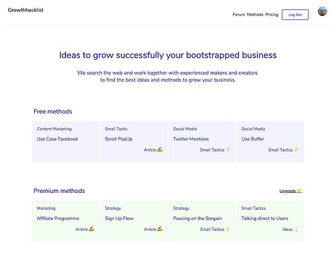
Task: Open the Forum page
Action: pos(239,15)
